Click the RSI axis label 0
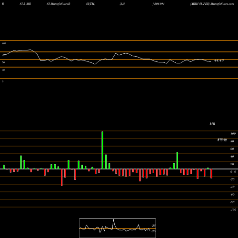The image size is (238, 238). coord(2,81)
